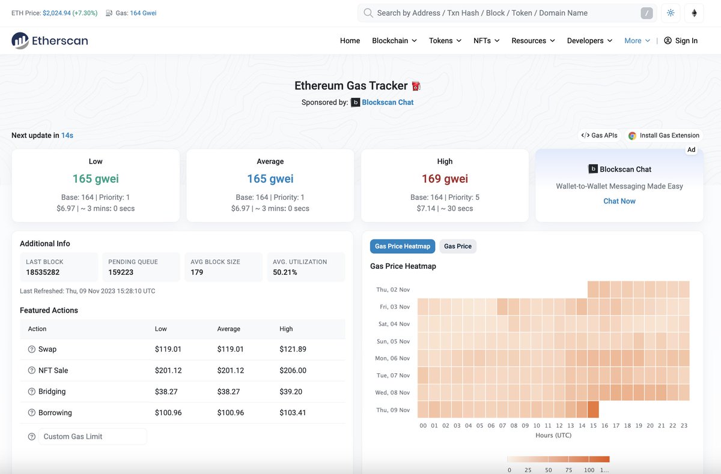This screenshot has height=474, width=721.
Task: Click the help icon beside Bridging
Action: pyautogui.click(x=32, y=392)
